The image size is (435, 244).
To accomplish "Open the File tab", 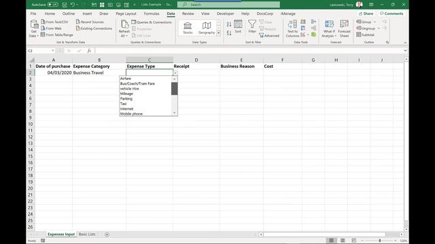I will tap(33, 14).
